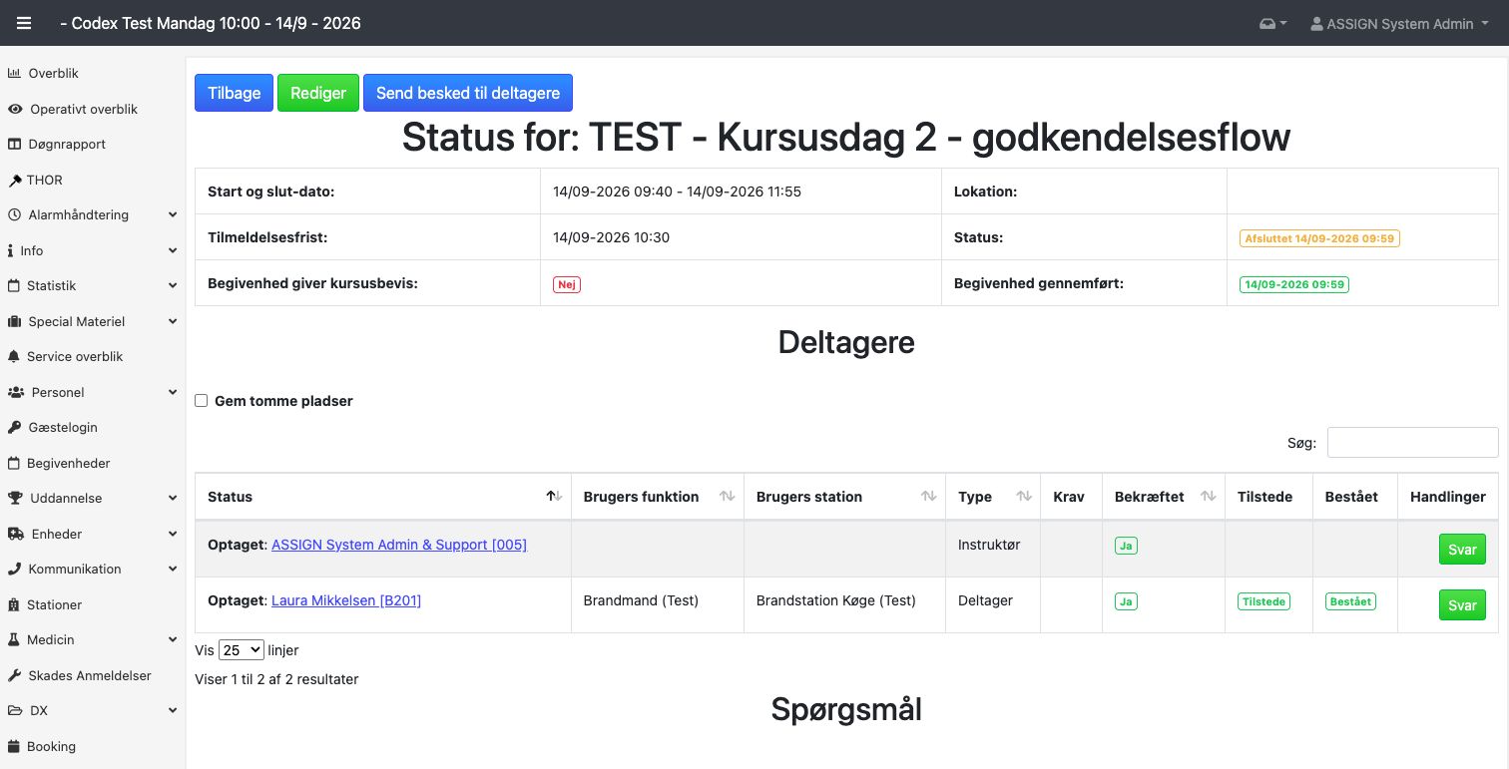Open the inbox tray dropdown icon

click(x=1272, y=24)
